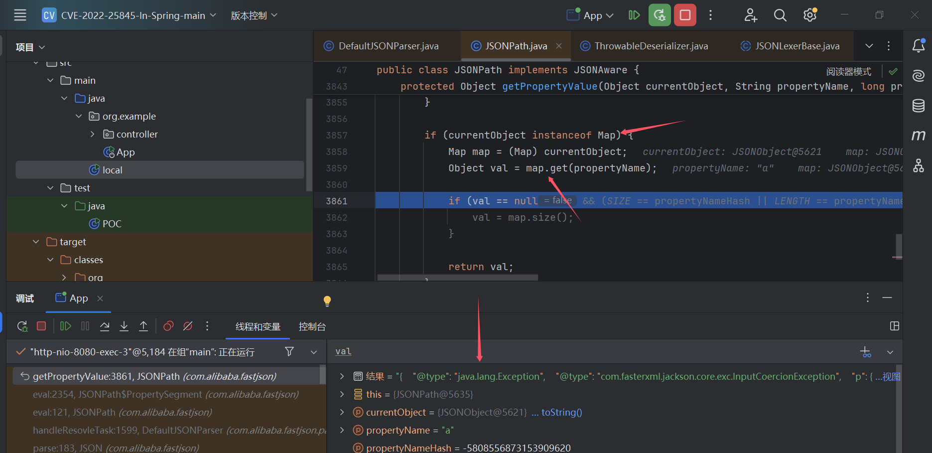Screen dimensions: 932x453
Task: Click the Resume Program icon in the debug toolbar
Action: point(65,326)
